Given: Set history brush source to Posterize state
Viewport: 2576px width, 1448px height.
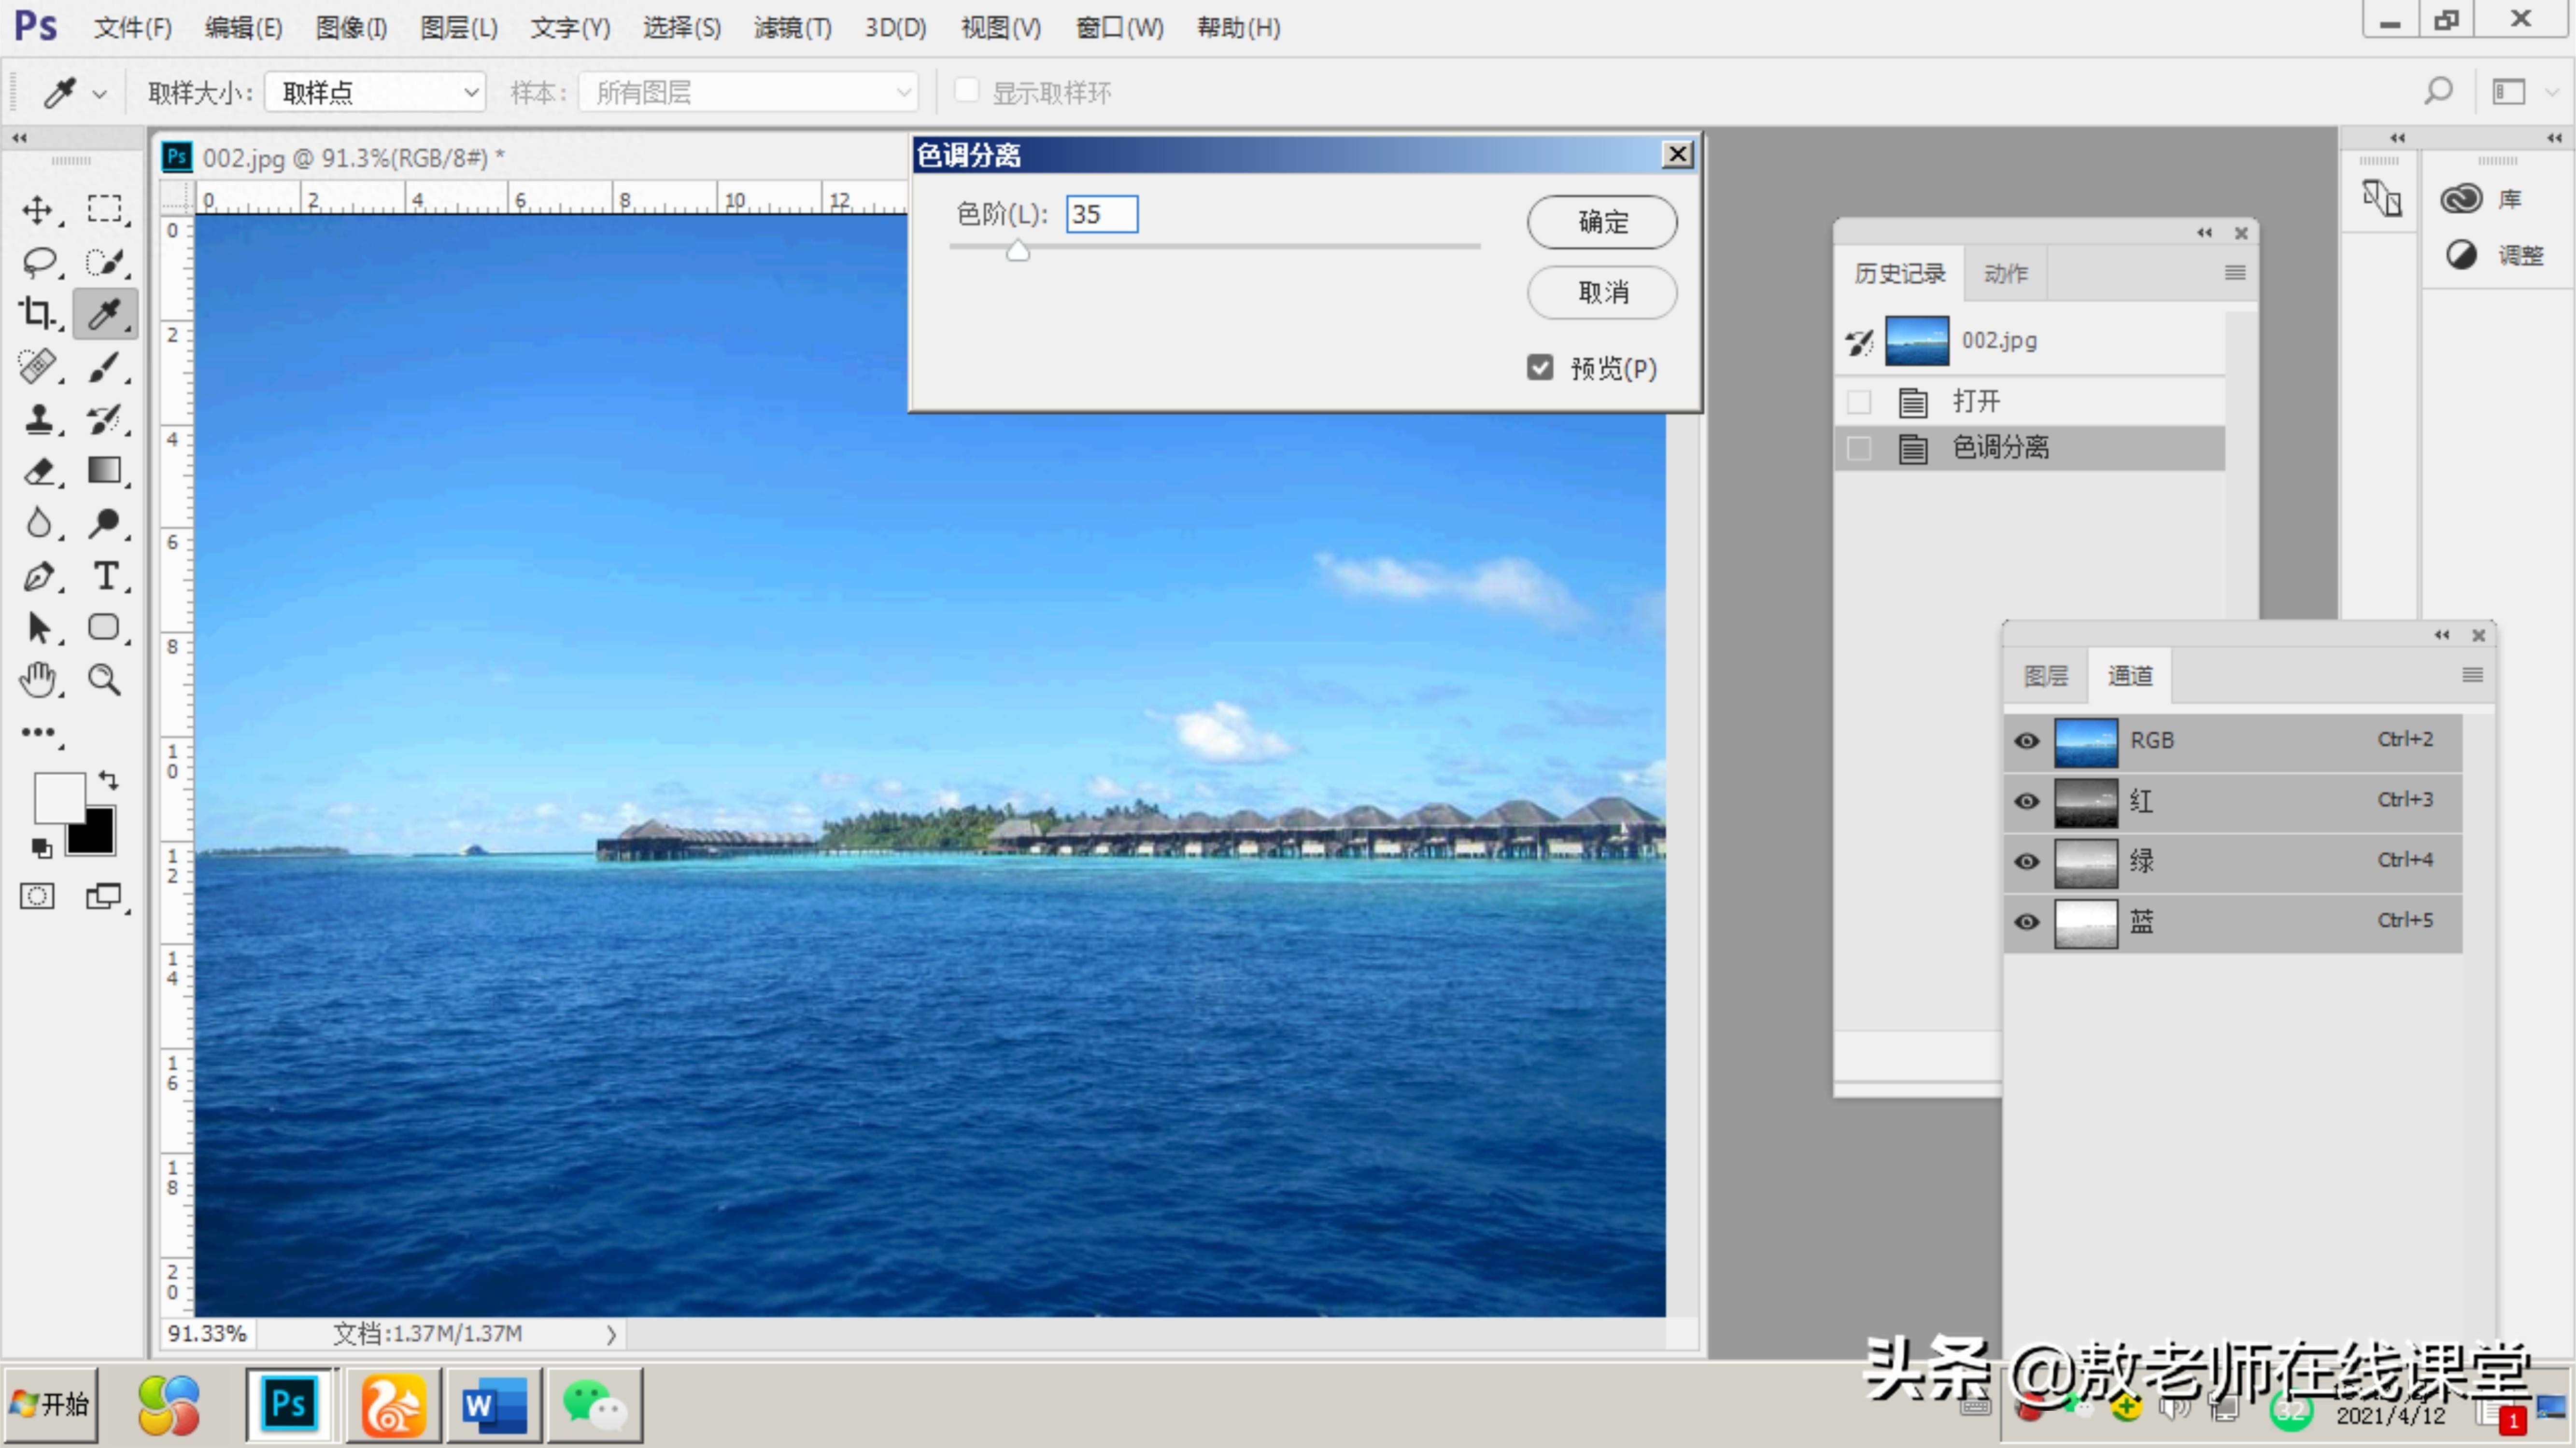Looking at the screenshot, I should coord(1859,448).
